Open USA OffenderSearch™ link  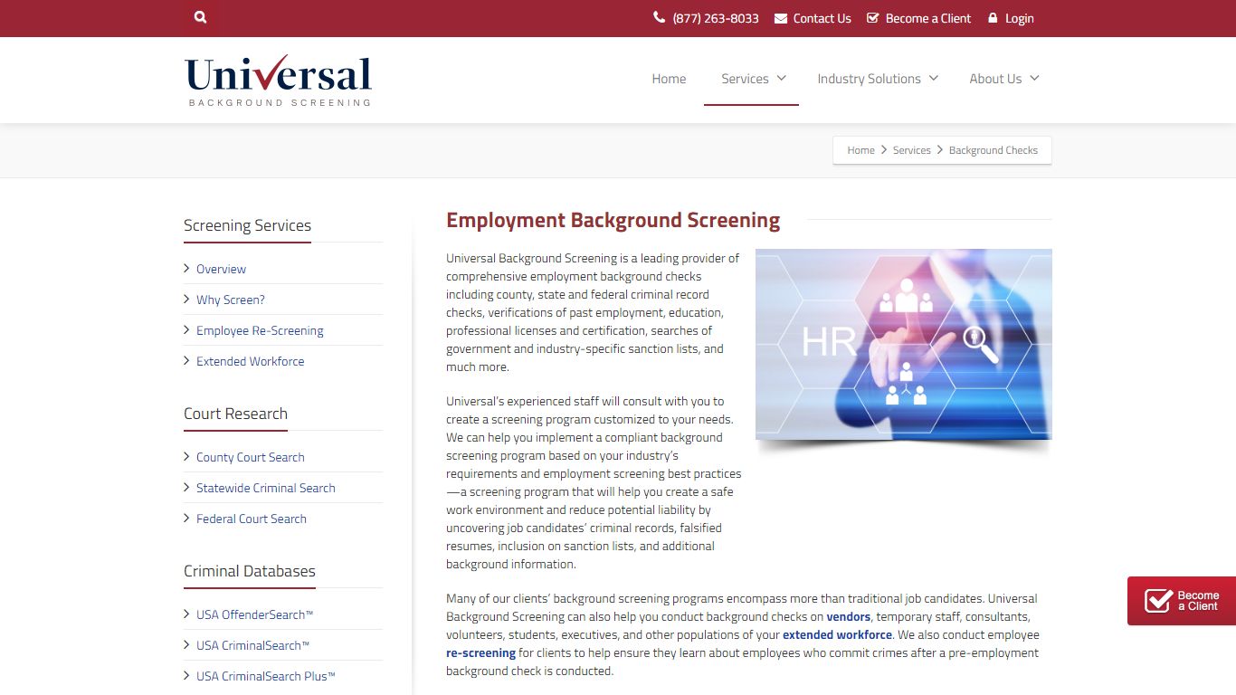pyautogui.click(x=254, y=614)
